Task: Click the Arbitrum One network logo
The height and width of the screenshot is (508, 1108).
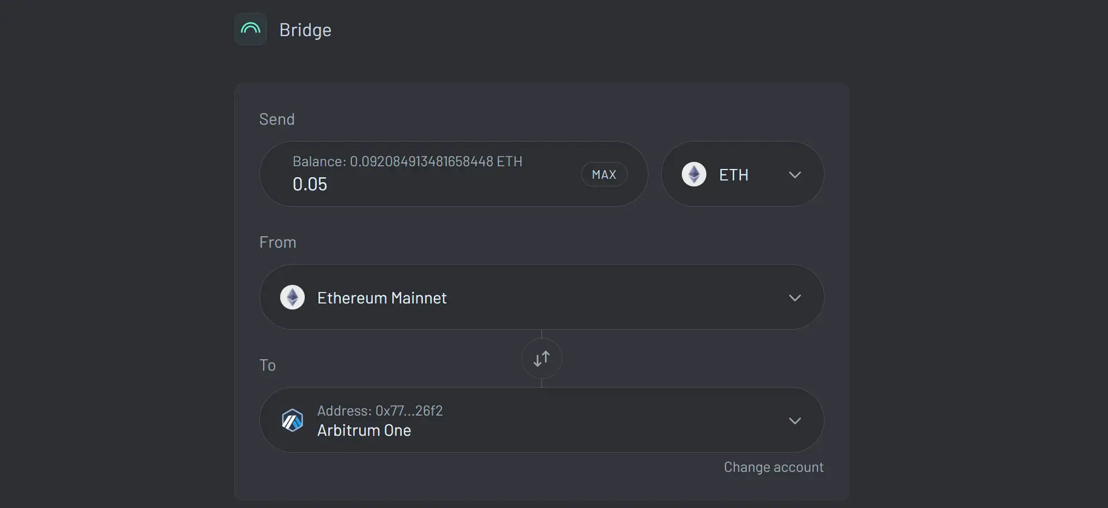Action: click(x=293, y=420)
